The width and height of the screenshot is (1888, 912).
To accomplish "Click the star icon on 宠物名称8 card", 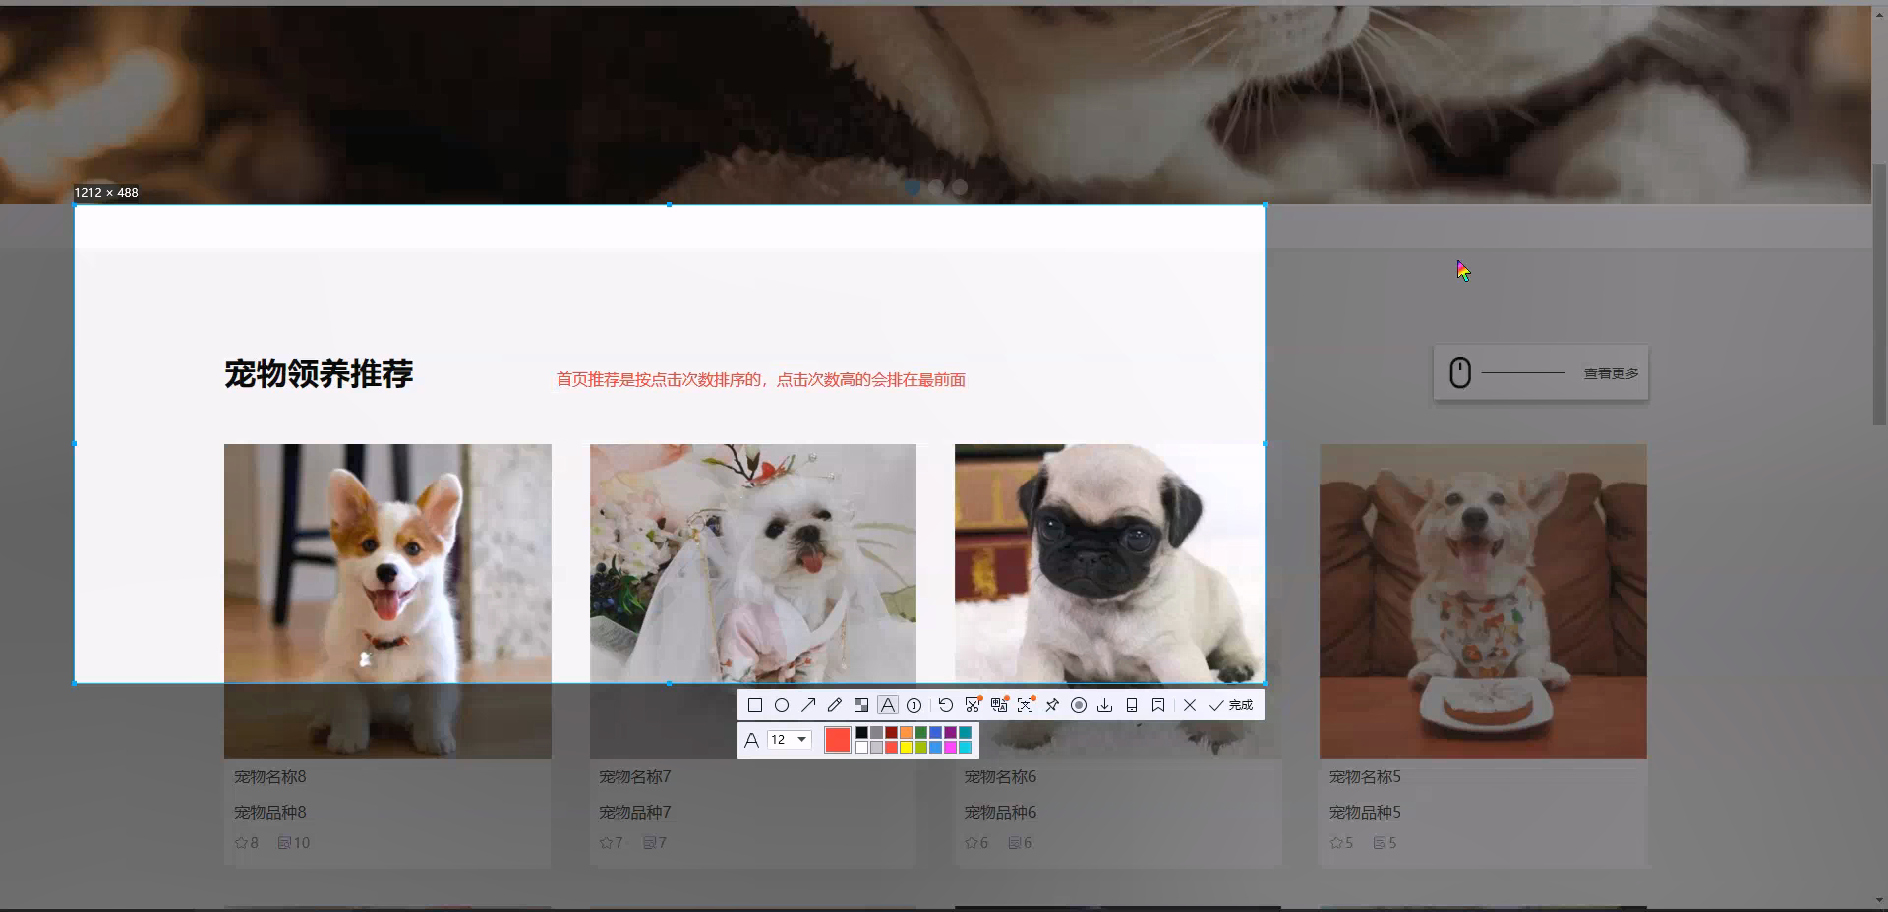I will 241,842.
